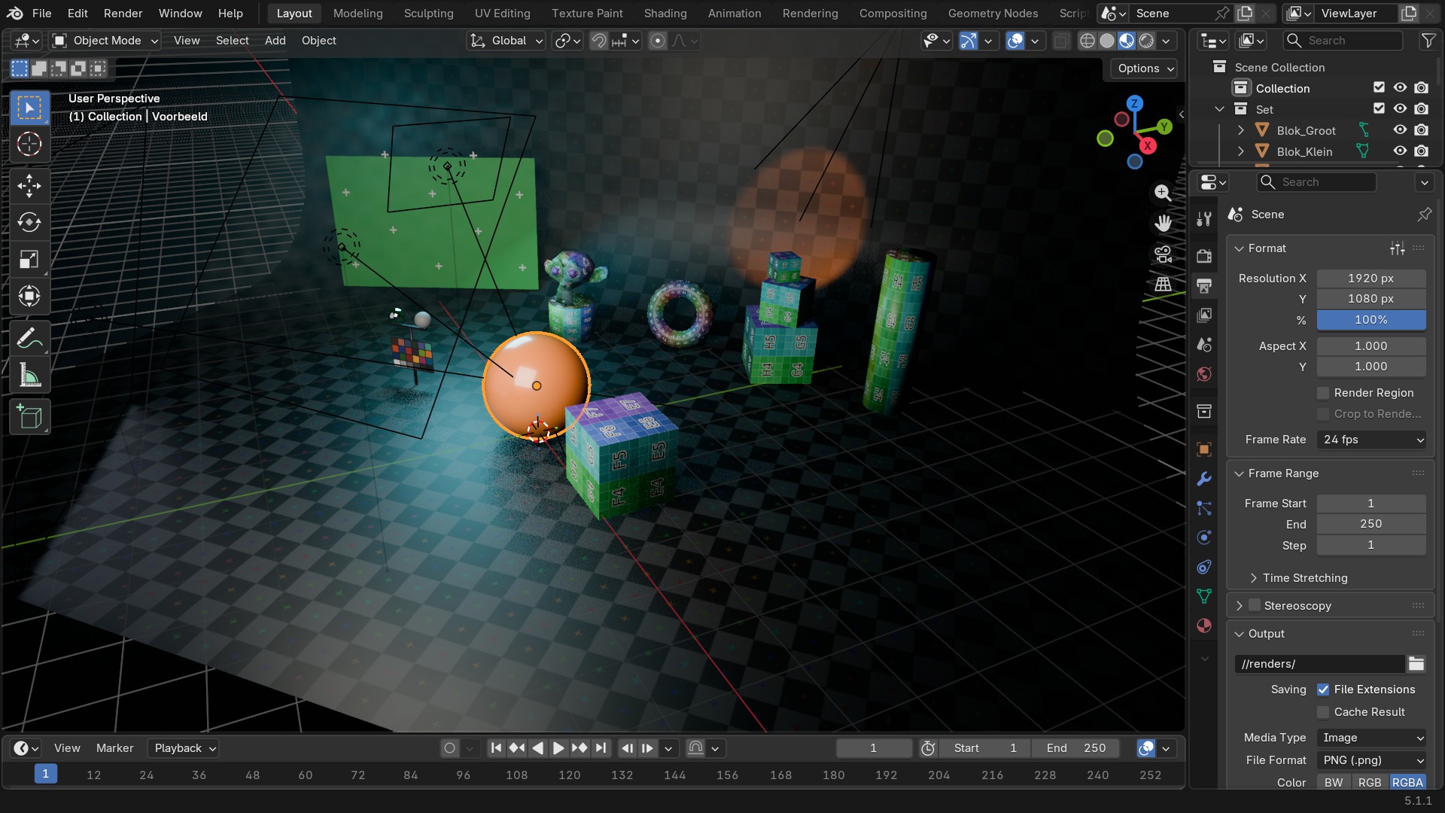
Task: Open the Modifiers wrench tab
Action: point(1204,479)
